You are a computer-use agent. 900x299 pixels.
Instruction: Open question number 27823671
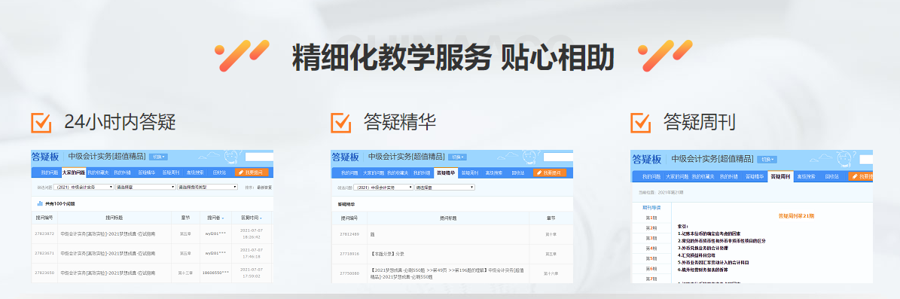[x=44, y=253]
